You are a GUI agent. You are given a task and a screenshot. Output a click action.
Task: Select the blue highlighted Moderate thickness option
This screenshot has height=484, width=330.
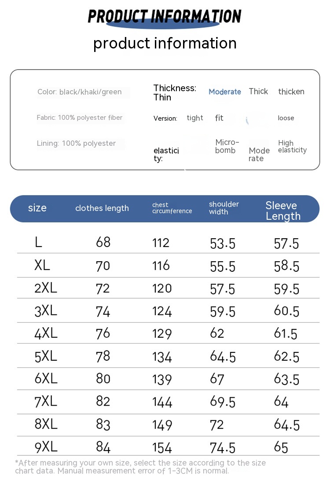click(x=225, y=92)
